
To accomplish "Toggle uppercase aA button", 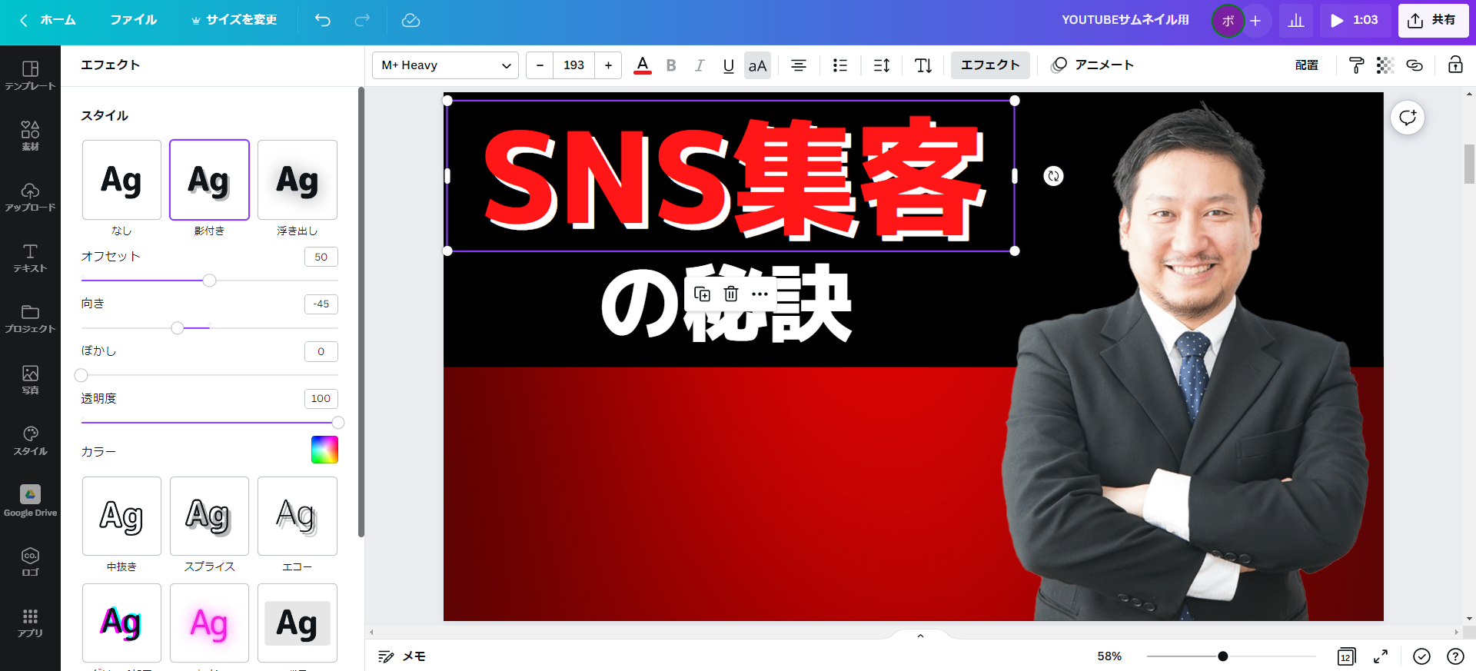I will pos(757,65).
